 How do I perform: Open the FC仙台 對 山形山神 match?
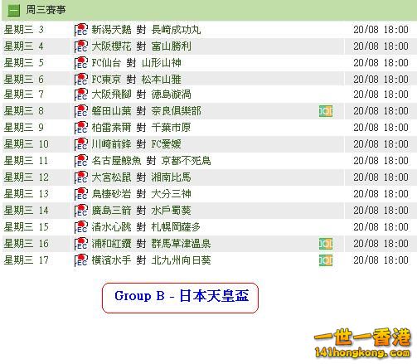coord(136,63)
